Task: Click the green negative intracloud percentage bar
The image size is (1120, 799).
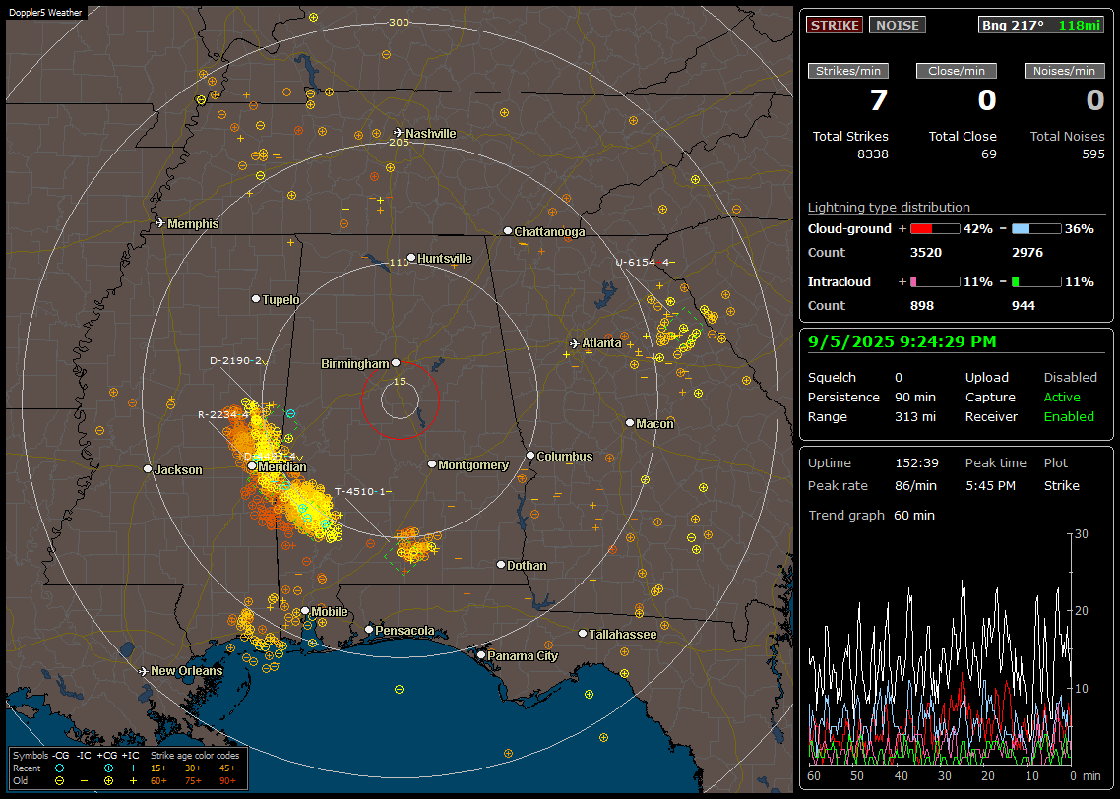Action: coord(1036,282)
